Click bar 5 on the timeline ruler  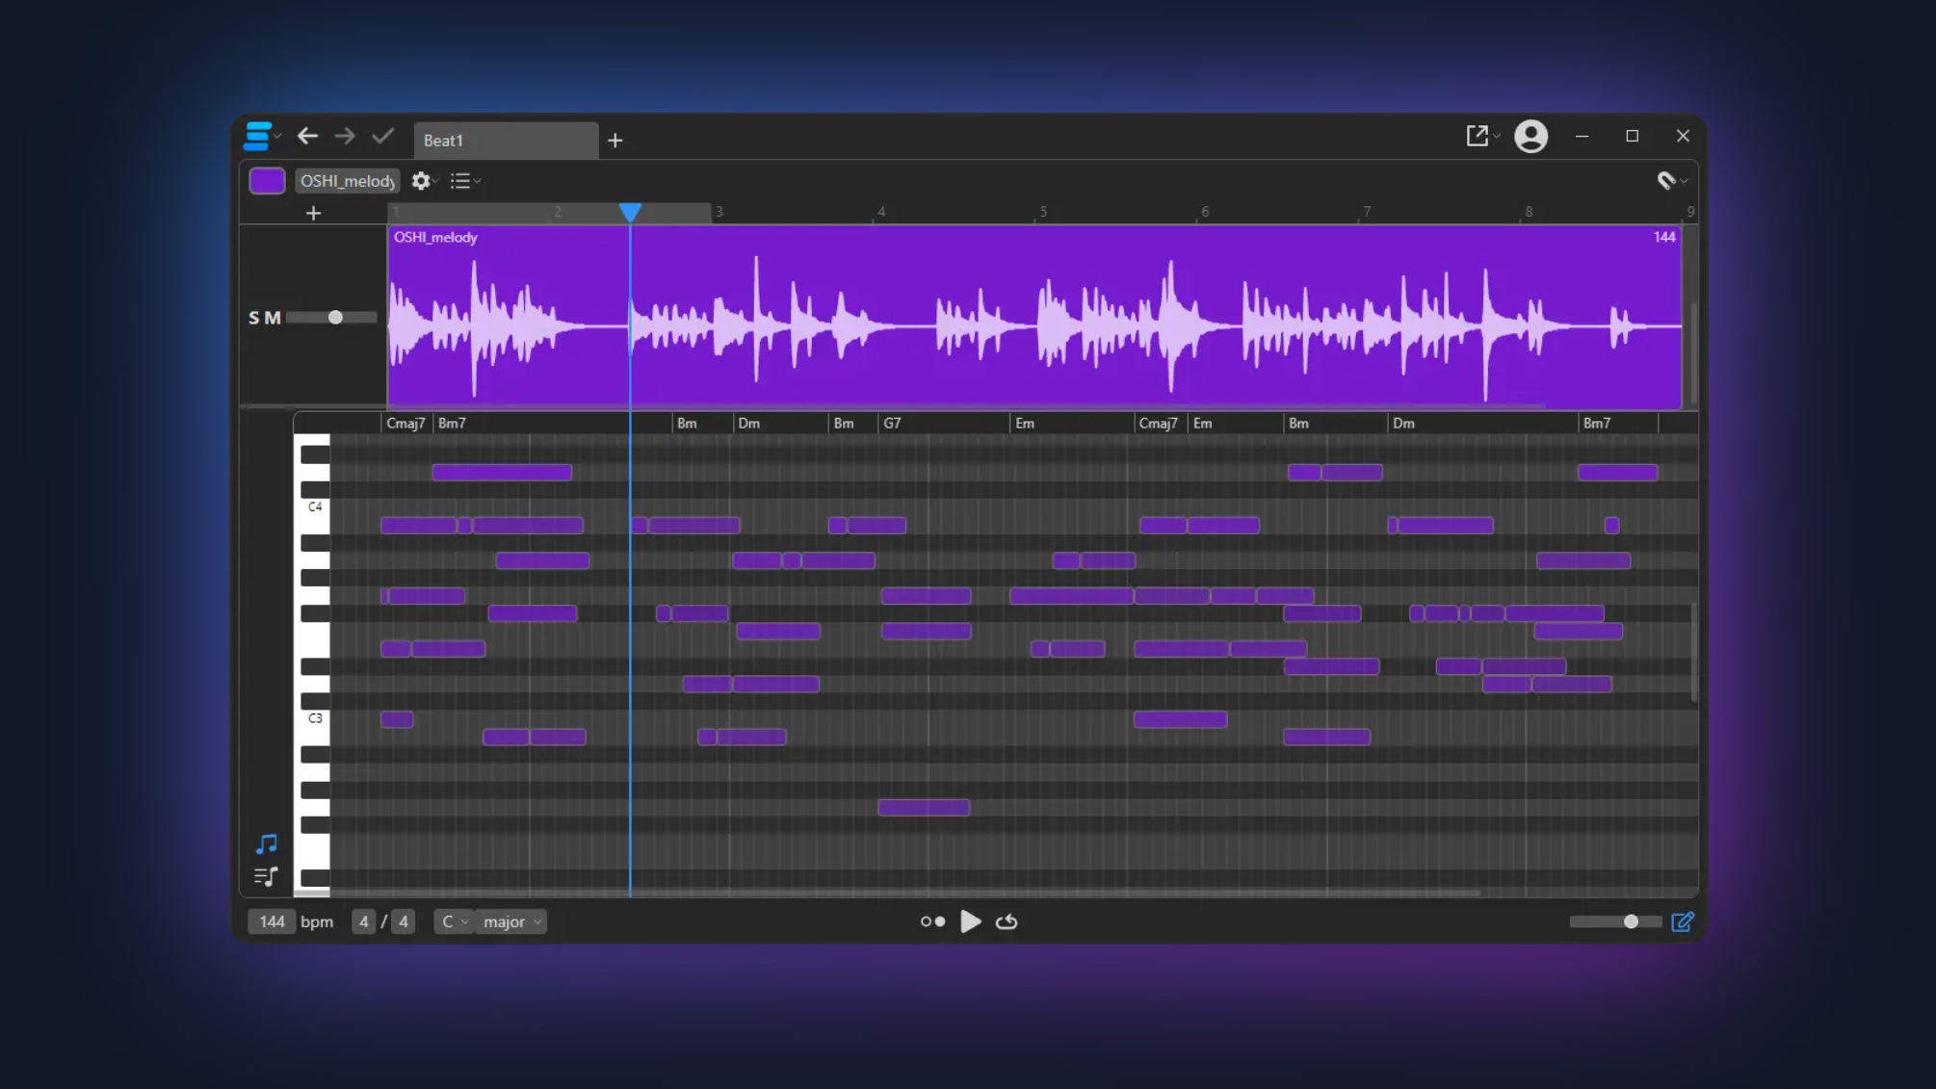click(x=1043, y=212)
